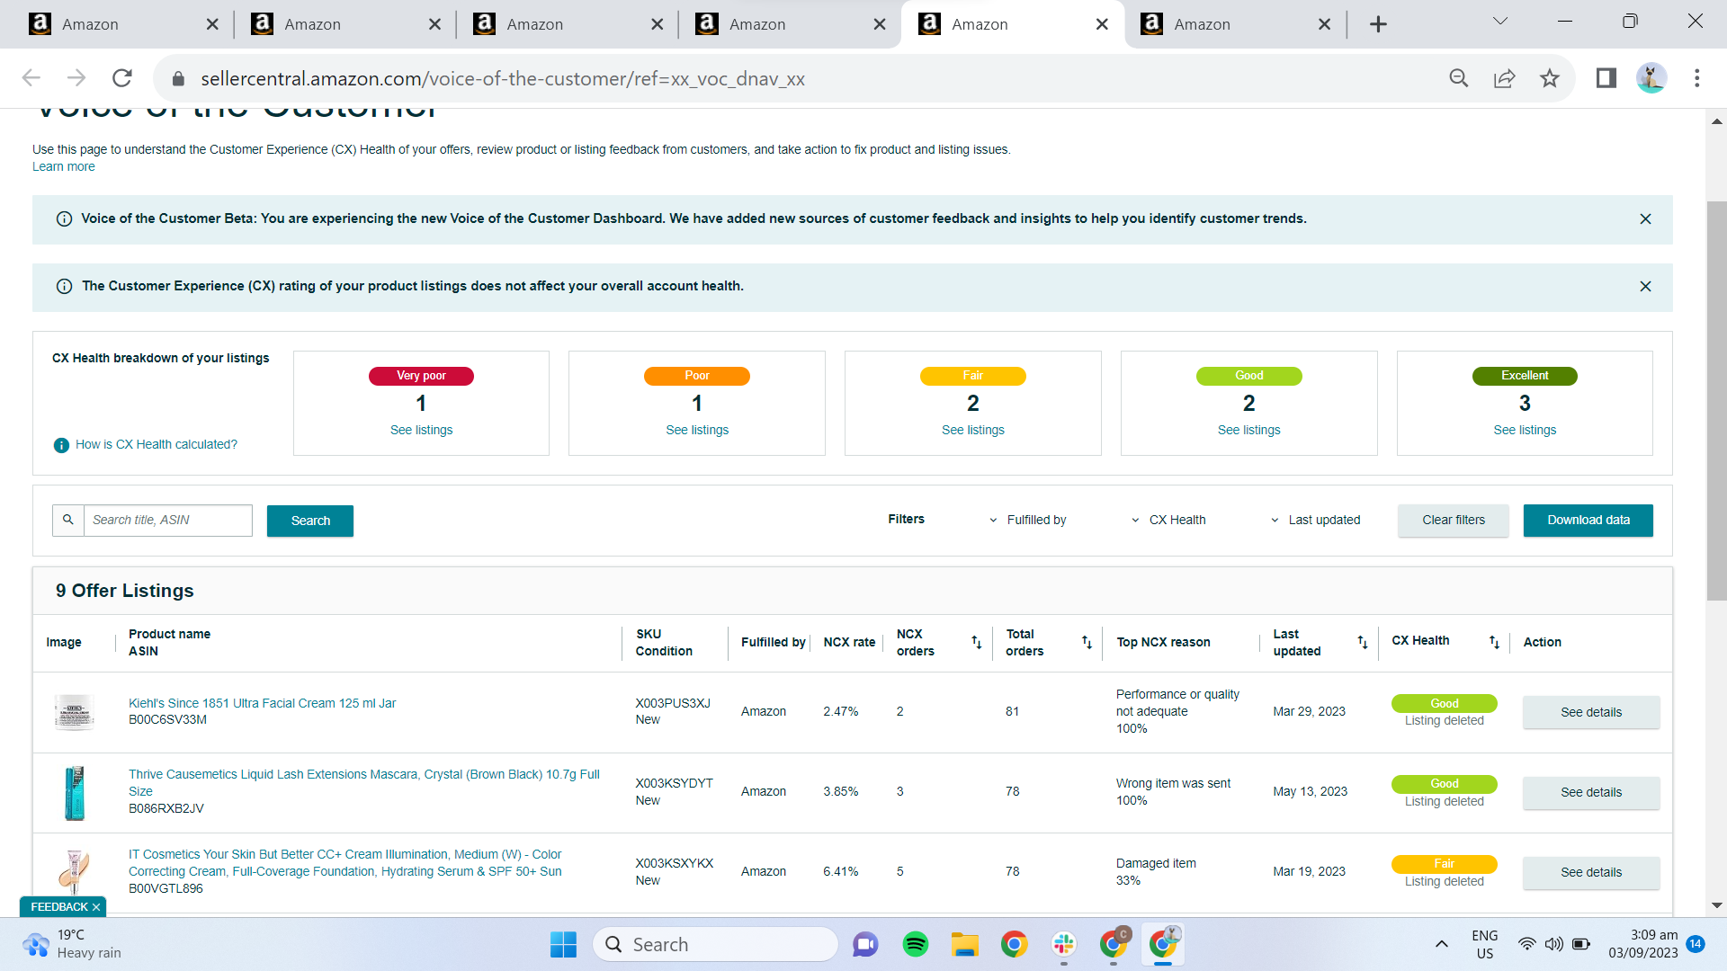
Task: Click the share page icon
Action: tap(1505, 78)
